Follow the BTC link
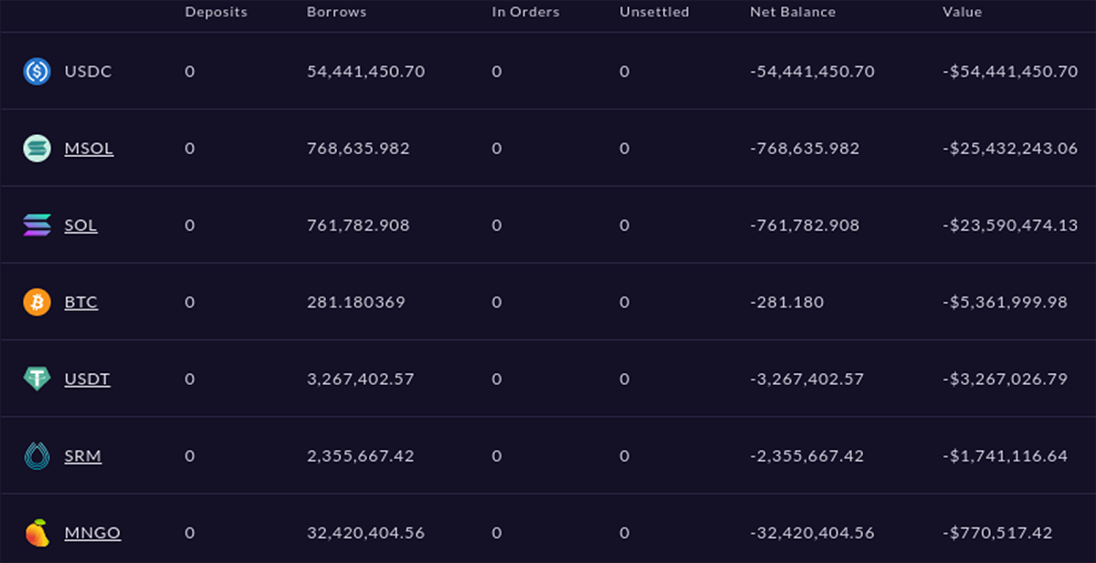The height and width of the screenshot is (563, 1096). coord(80,302)
